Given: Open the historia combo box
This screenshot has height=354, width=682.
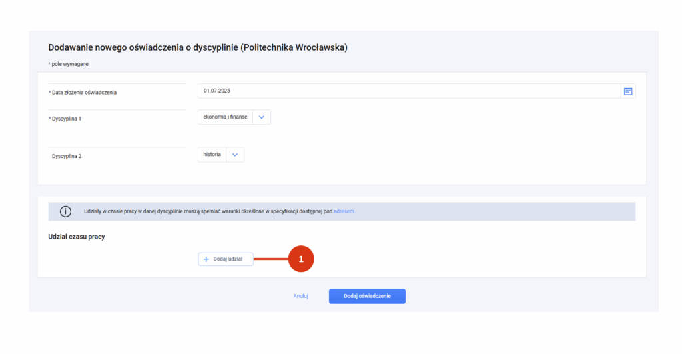Looking at the screenshot, I should point(221,155).
